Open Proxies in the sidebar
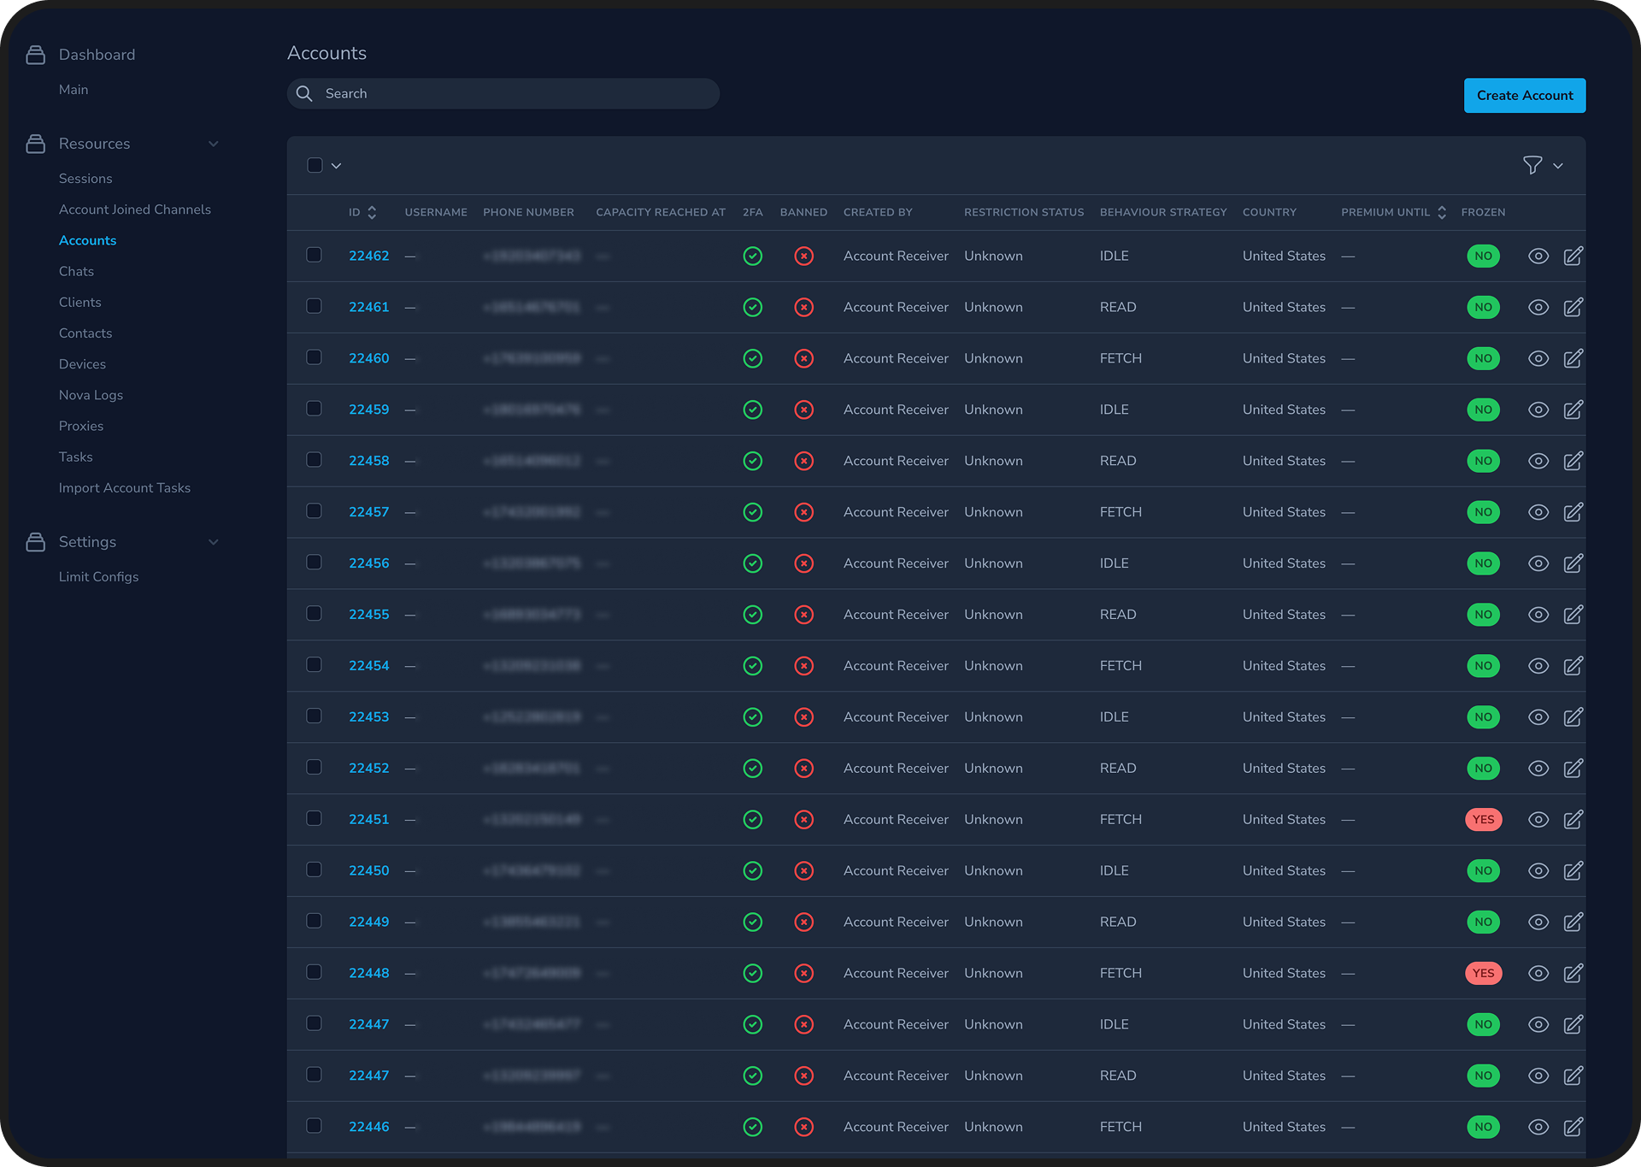Screen dimensions: 1641x1167 click(x=81, y=426)
